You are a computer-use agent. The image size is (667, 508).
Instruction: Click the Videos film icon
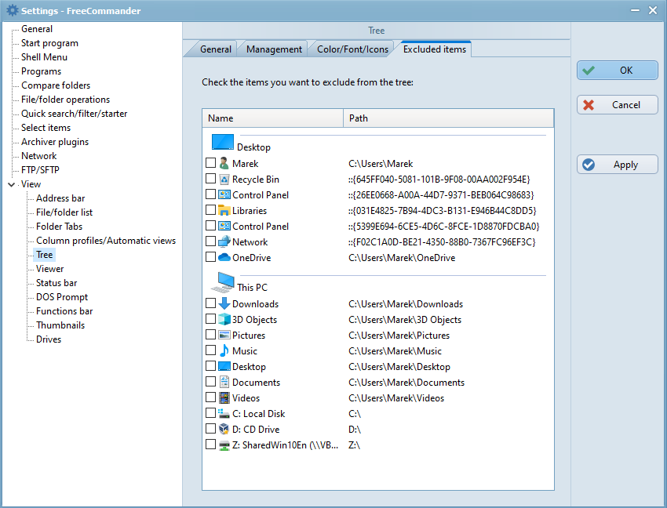[x=224, y=397]
